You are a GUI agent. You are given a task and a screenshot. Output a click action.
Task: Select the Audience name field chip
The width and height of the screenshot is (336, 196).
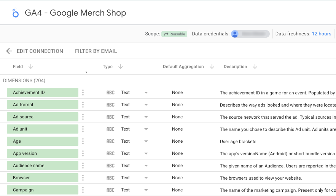tap(43, 166)
